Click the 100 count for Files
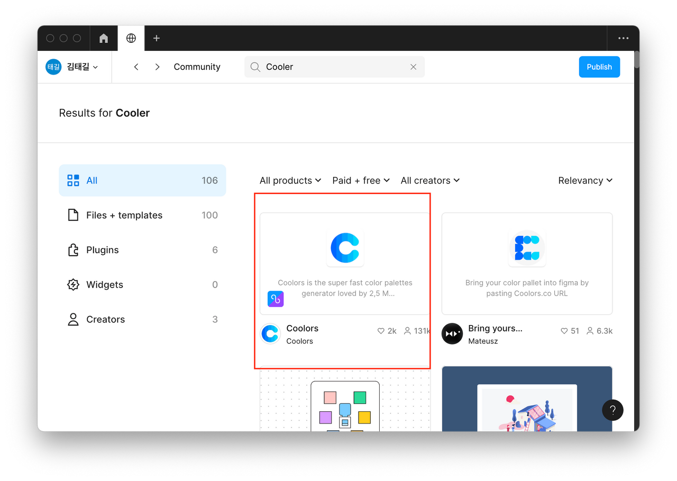 tap(209, 215)
